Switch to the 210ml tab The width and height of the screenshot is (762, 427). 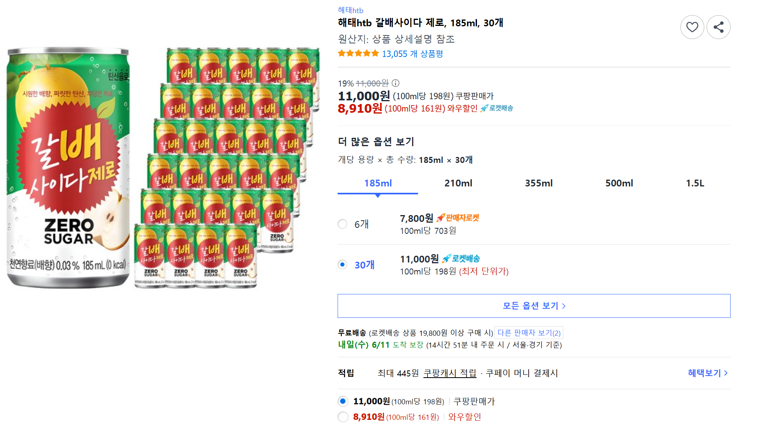click(458, 183)
